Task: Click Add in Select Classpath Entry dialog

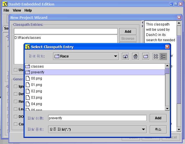Action: tap(158, 118)
